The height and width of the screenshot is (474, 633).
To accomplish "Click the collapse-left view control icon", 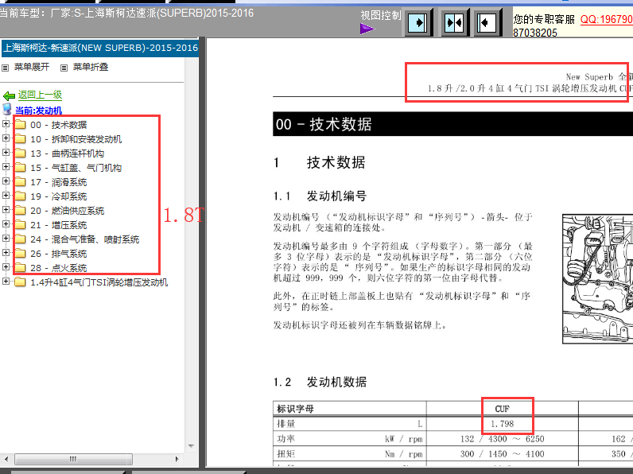I will [x=487, y=22].
